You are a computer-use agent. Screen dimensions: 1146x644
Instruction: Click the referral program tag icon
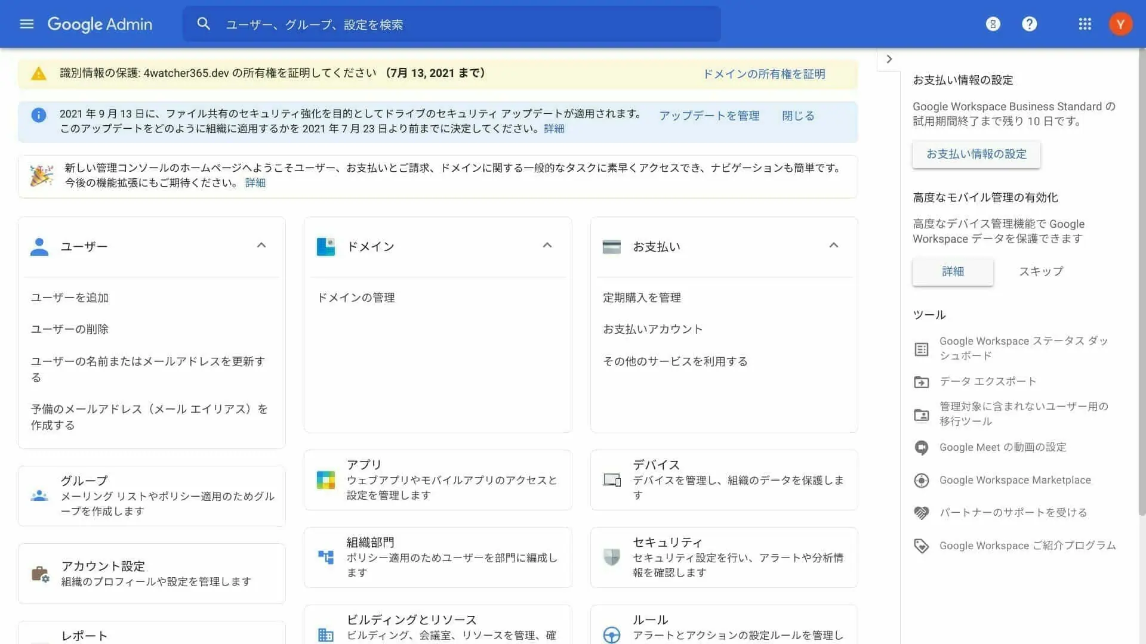click(x=922, y=546)
